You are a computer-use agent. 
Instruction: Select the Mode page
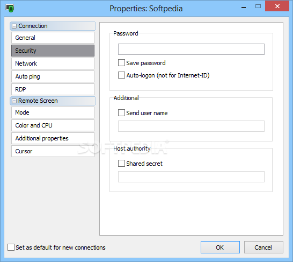point(53,112)
